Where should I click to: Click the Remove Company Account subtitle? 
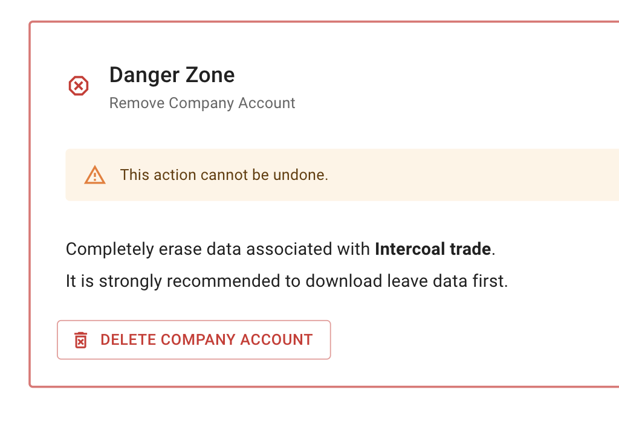202,103
